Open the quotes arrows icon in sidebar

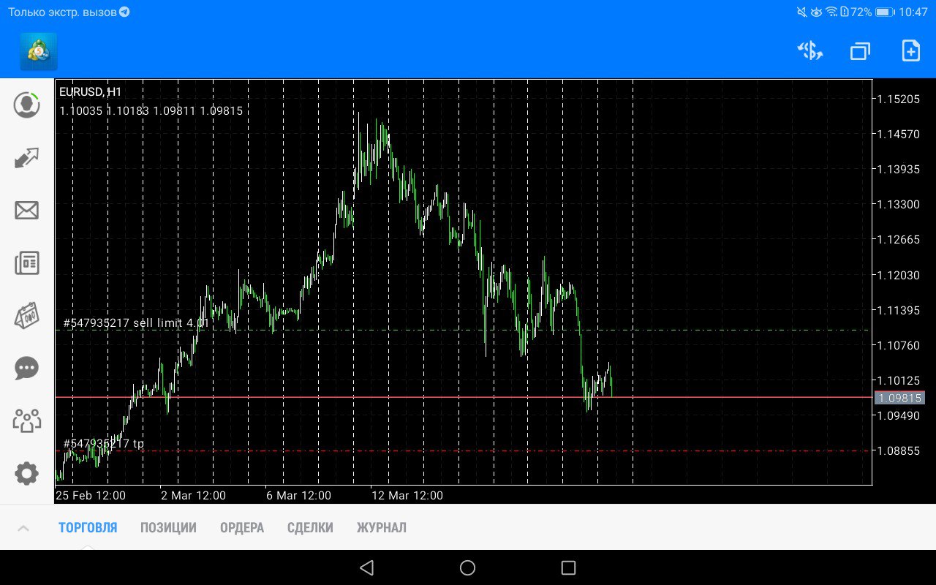tap(27, 158)
